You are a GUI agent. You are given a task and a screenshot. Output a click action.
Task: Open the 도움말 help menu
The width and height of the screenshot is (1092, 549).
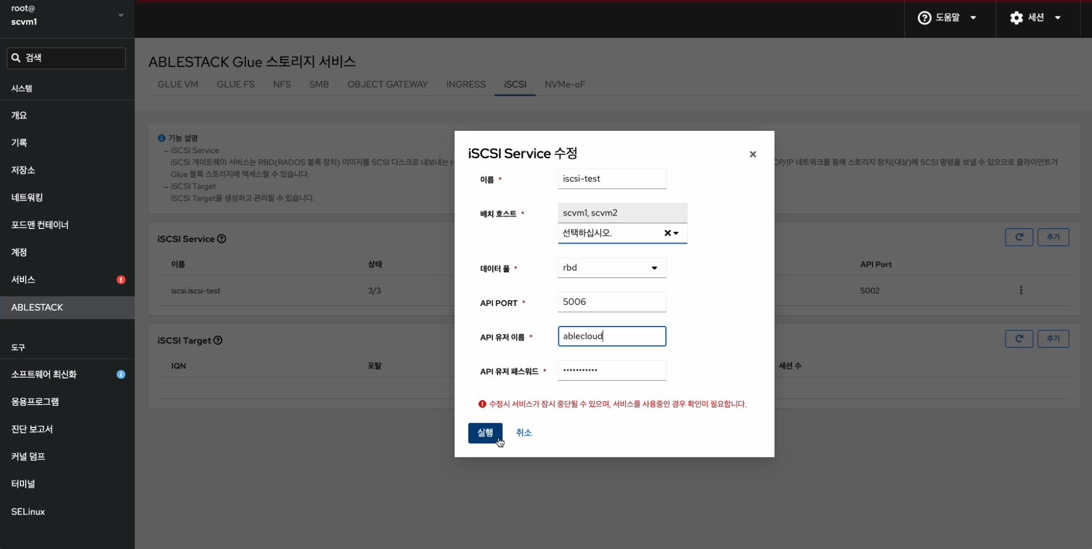[x=947, y=18]
